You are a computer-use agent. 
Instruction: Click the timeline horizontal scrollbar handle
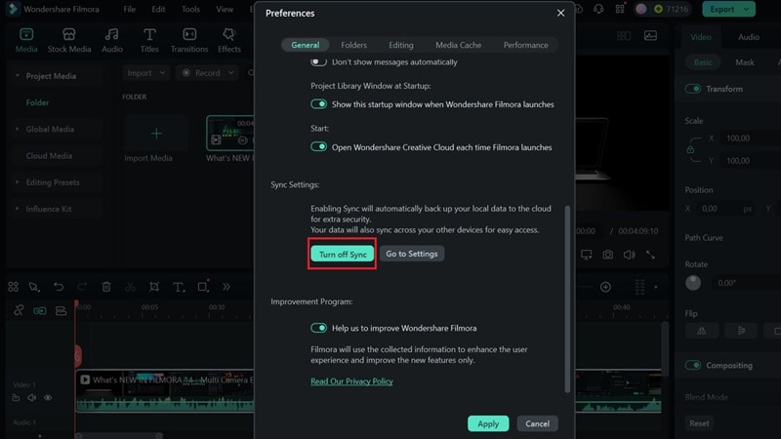[x=119, y=436]
